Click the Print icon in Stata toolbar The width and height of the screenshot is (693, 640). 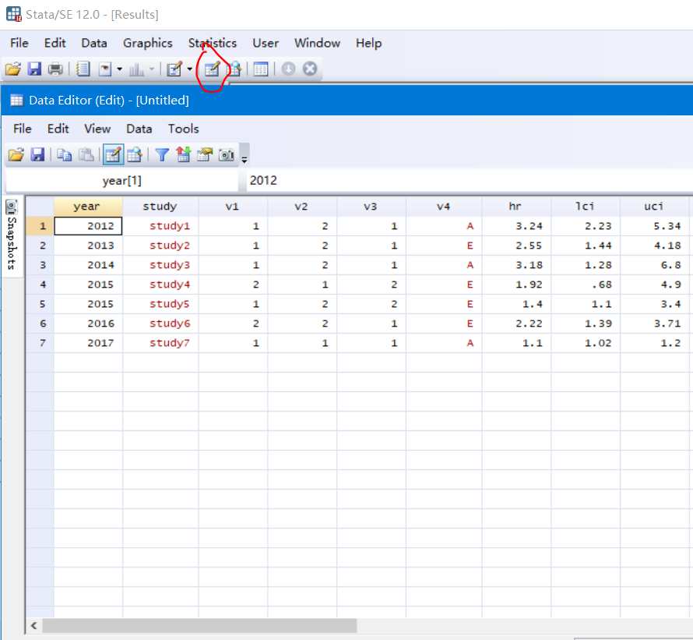pos(55,69)
